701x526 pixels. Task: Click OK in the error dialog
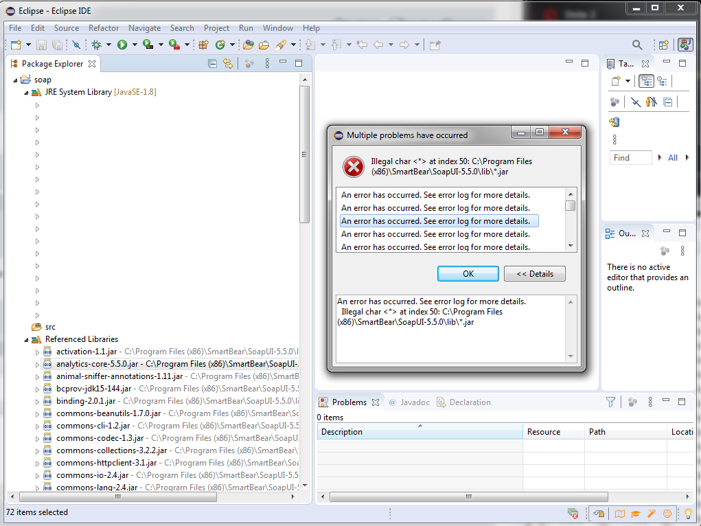[x=468, y=274]
